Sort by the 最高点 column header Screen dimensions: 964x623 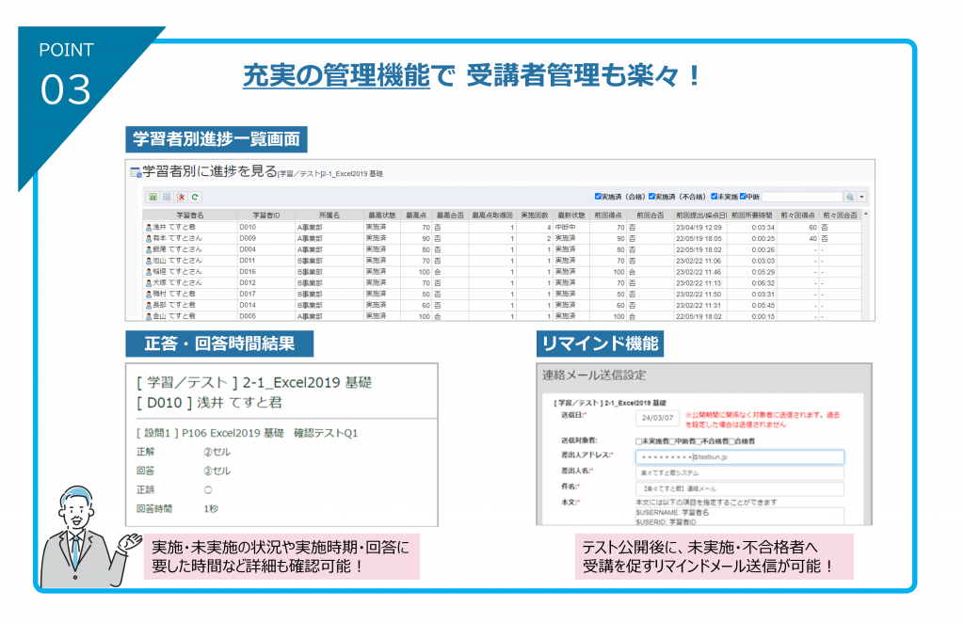tap(416, 216)
